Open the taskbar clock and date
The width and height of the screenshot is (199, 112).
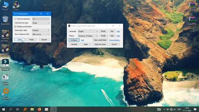[x=187, y=109]
